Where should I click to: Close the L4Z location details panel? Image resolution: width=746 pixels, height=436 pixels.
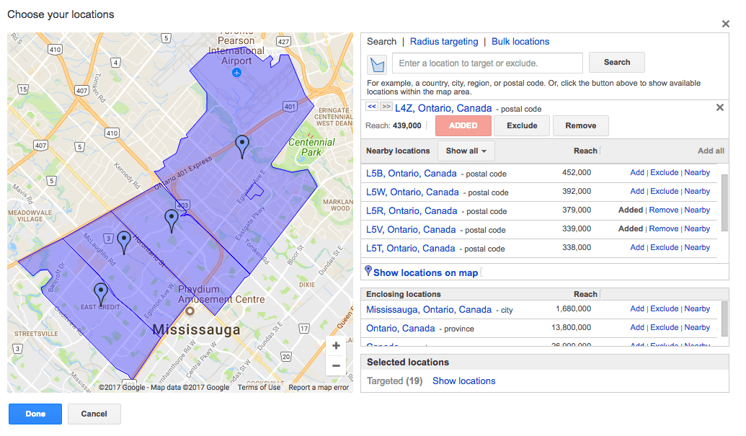tap(720, 107)
